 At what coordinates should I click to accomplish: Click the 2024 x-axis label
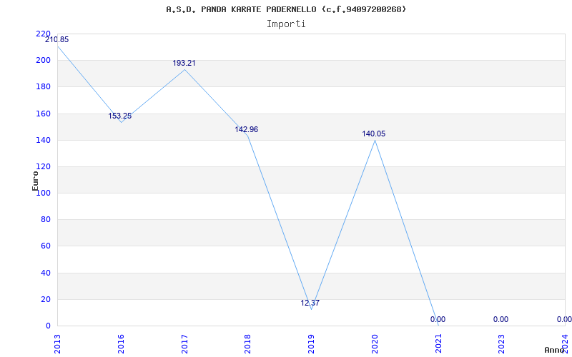[x=565, y=344]
